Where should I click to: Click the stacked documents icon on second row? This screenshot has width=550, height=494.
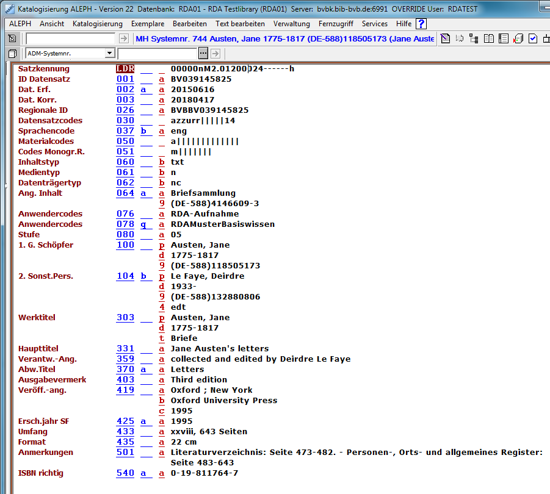click(12, 54)
